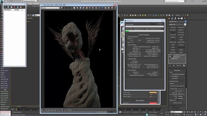
Task: Click Thumbnail column header in Render History
Action: pyautogui.click(x=7, y=10)
